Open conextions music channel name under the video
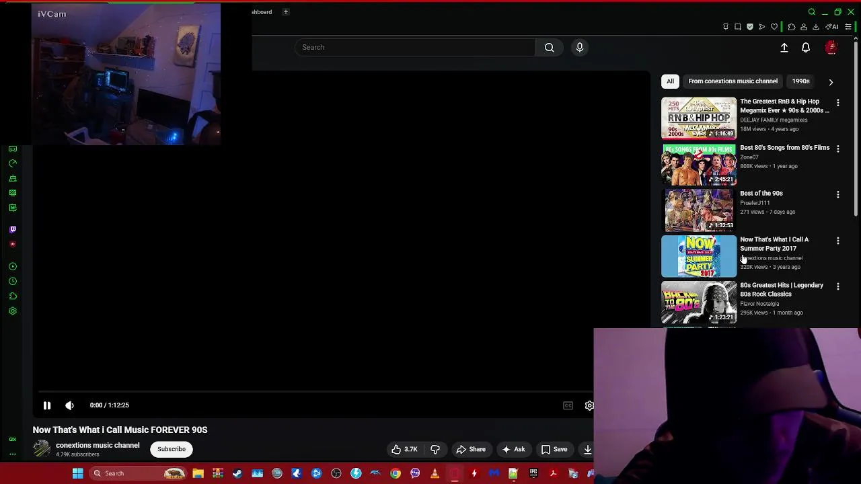 click(98, 445)
